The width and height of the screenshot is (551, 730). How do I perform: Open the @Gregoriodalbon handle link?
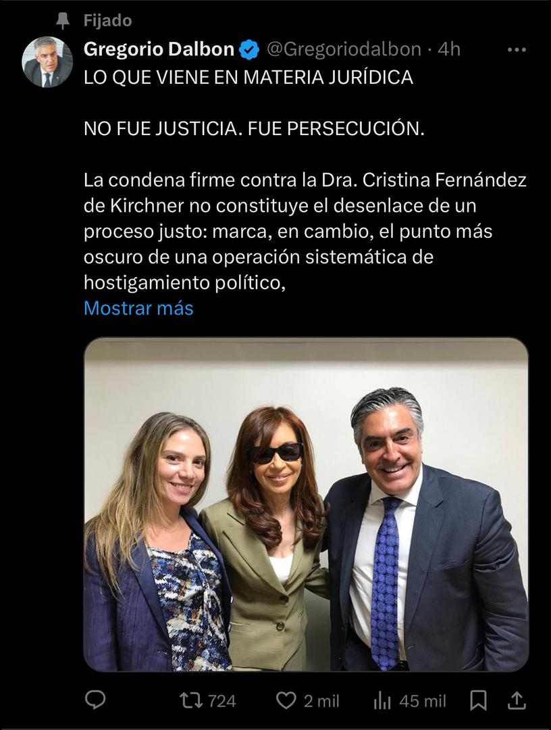click(x=344, y=49)
